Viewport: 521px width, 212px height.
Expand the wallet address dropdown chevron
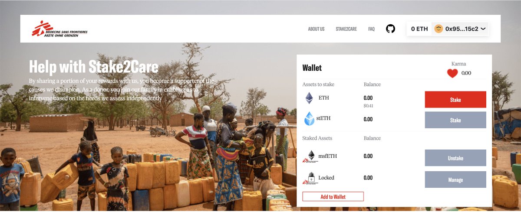coord(483,29)
